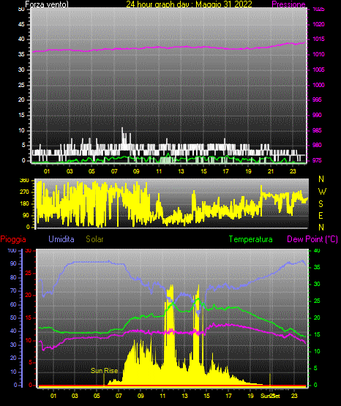Click the 'S' compass direction letter
The width and height of the screenshot is (341, 406).
click(321, 204)
